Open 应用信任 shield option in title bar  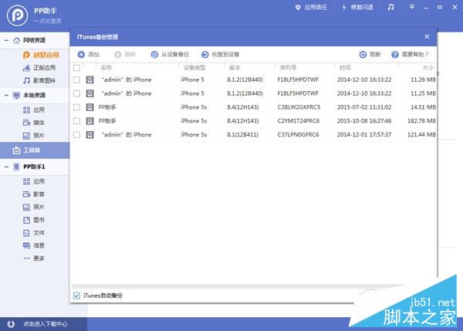pyautogui.click(x=311, y=8)
